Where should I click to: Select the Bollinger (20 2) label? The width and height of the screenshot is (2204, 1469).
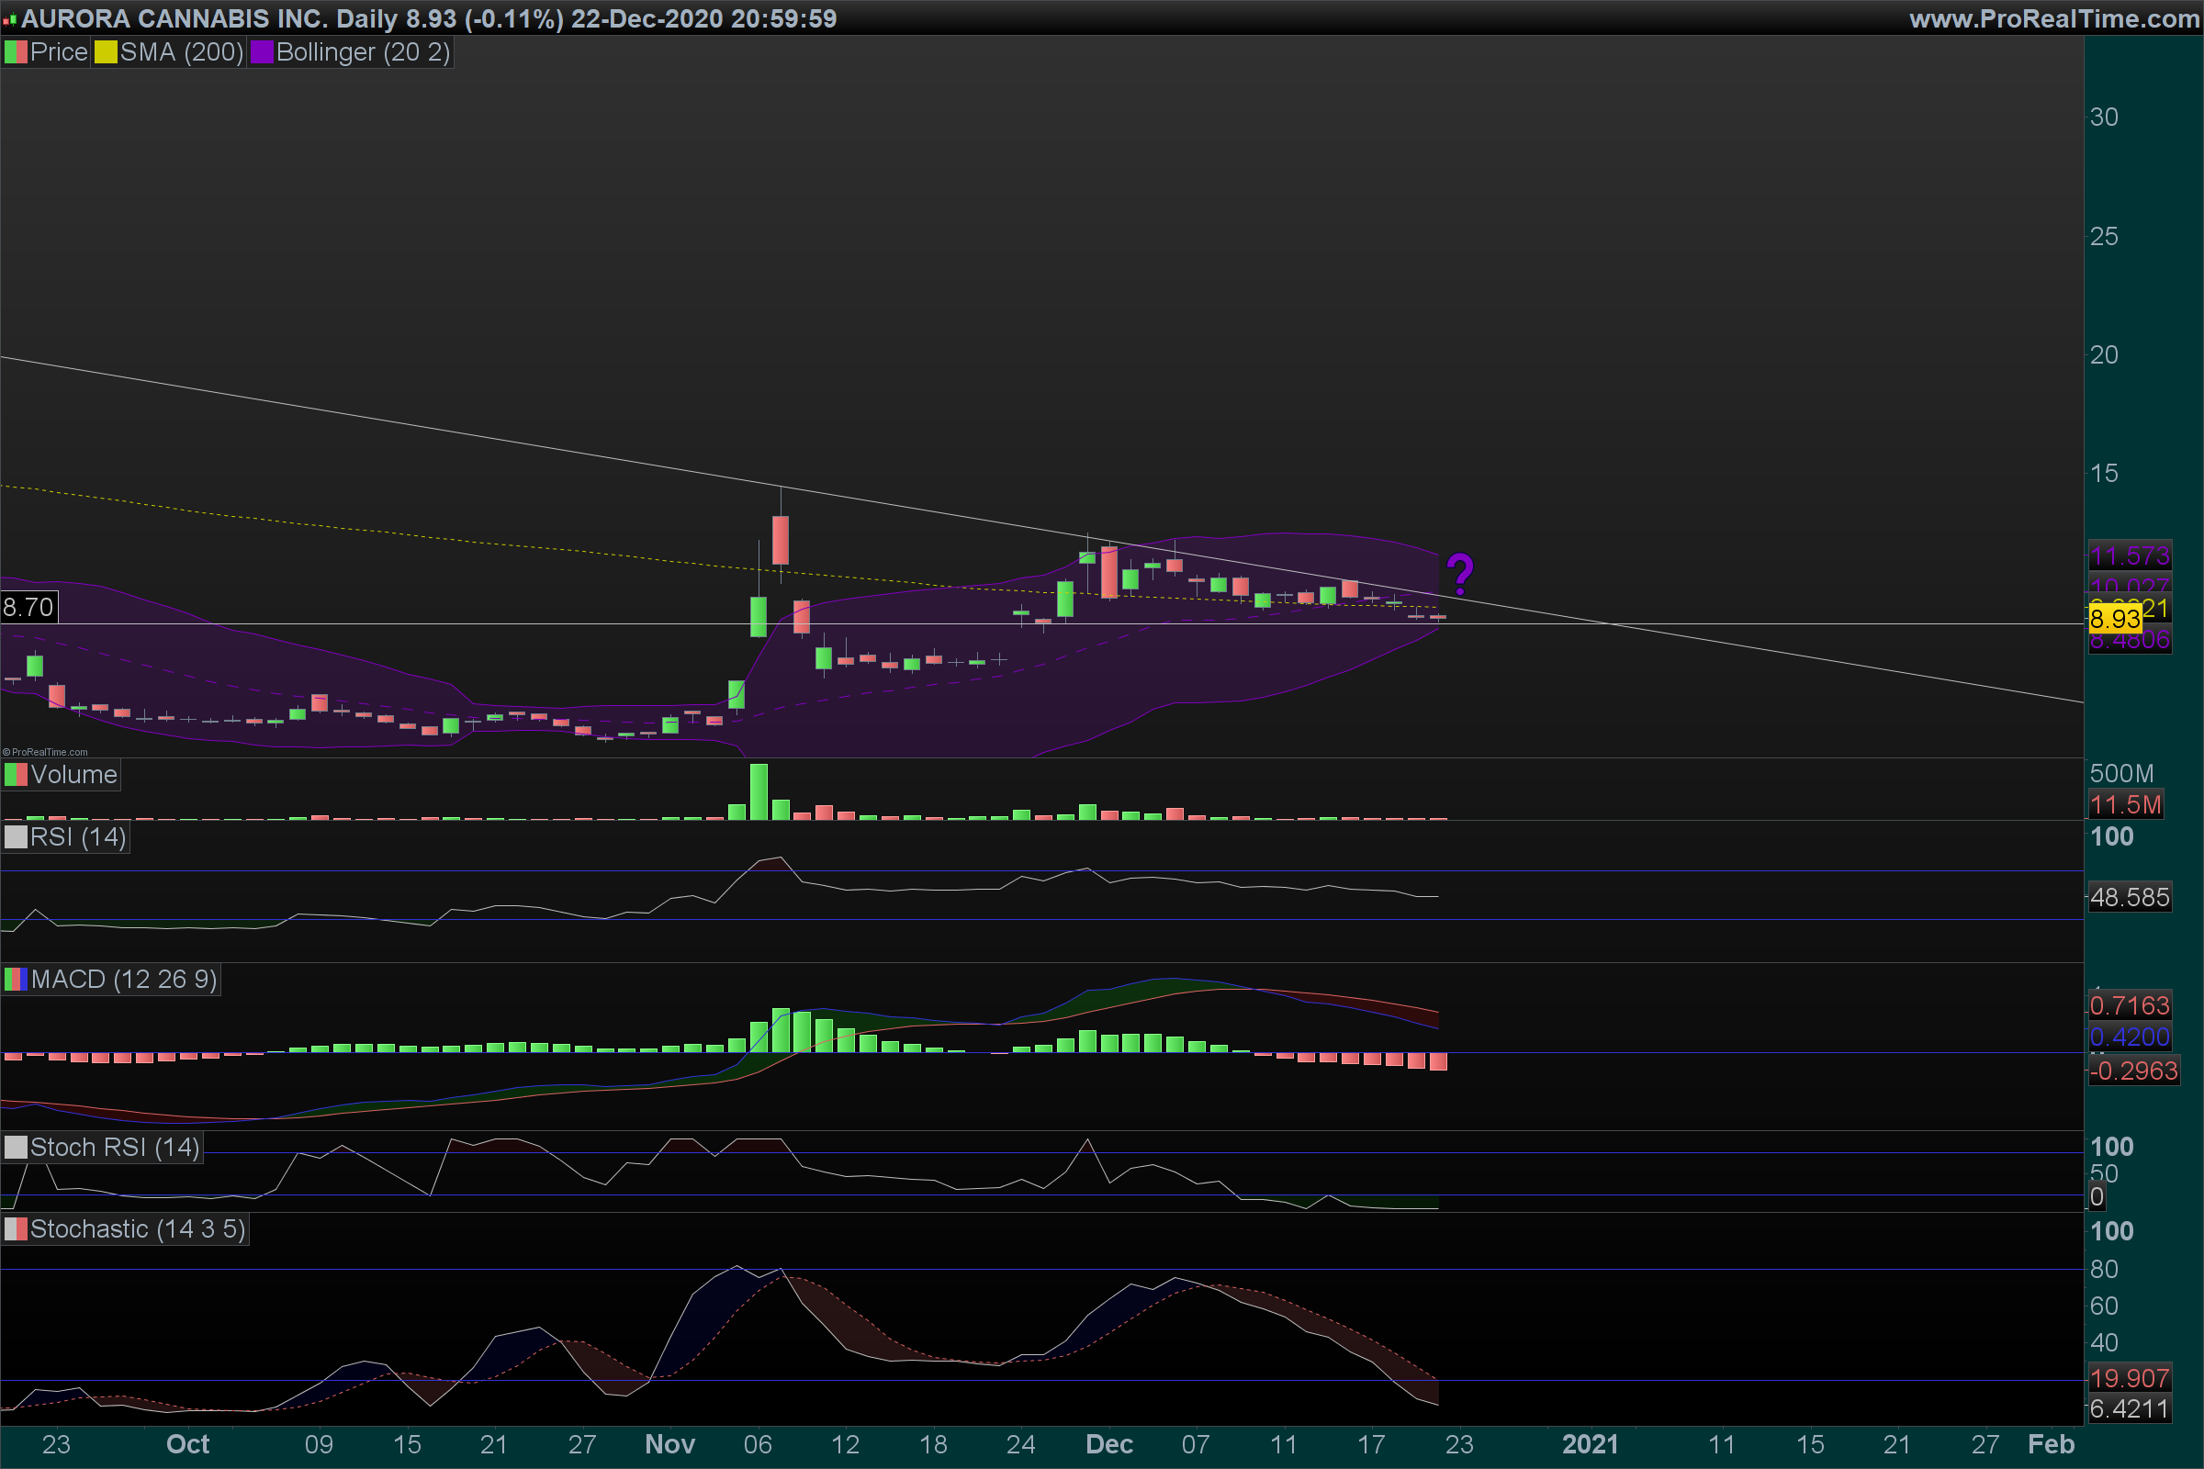363,52
